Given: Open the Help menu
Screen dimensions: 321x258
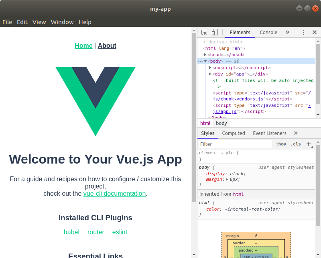Looking at the screenshot, I should [85, 22].
